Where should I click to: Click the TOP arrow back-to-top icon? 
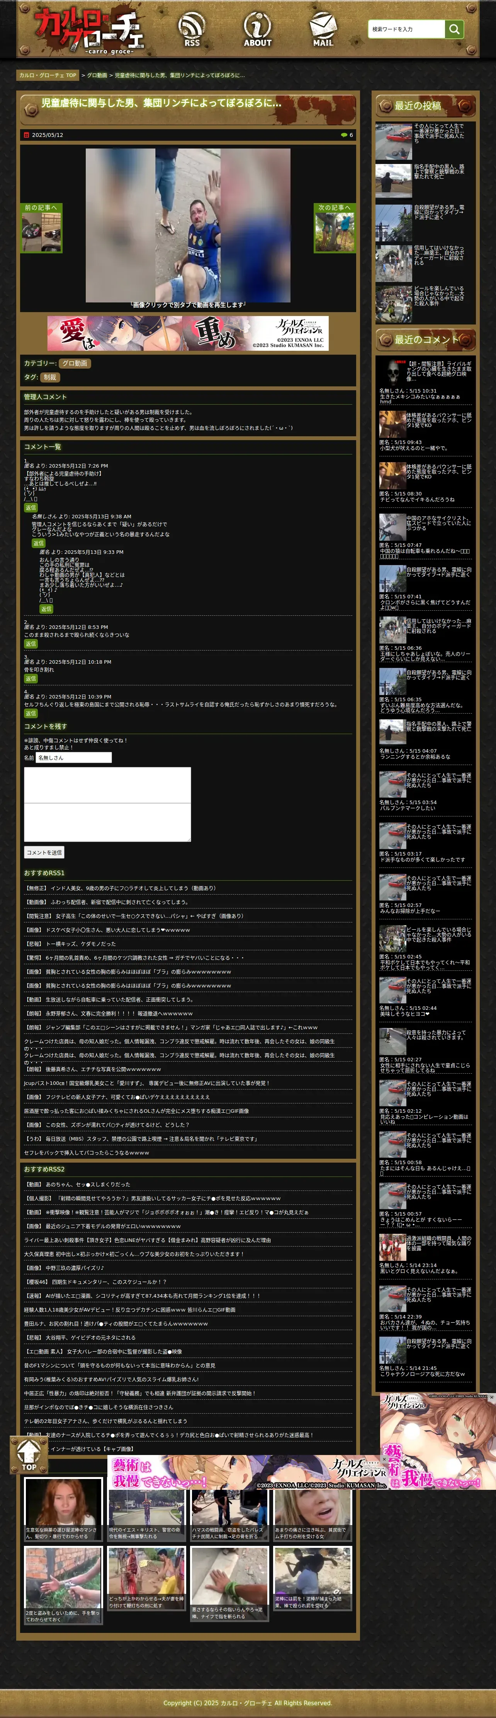click(x=29, y=1455)
